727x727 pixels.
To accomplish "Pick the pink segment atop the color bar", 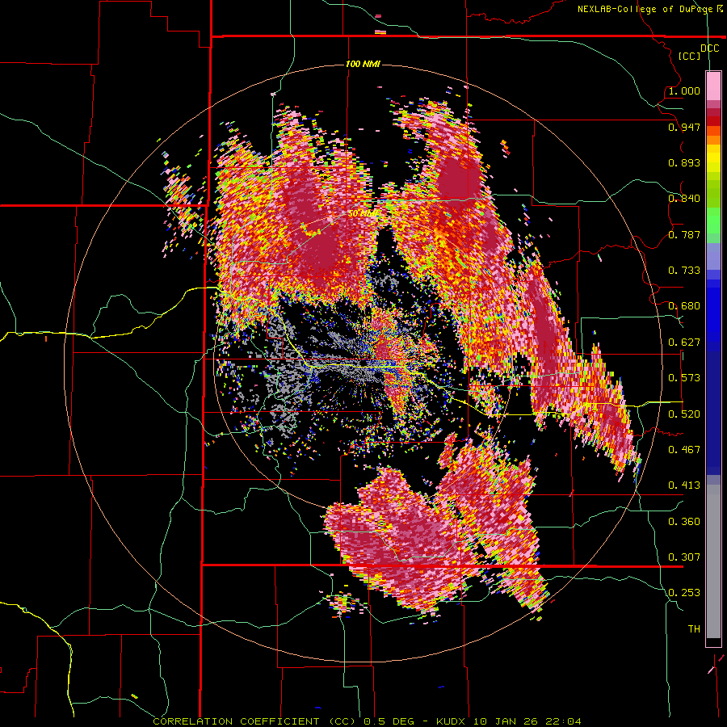I will point(713,86).
